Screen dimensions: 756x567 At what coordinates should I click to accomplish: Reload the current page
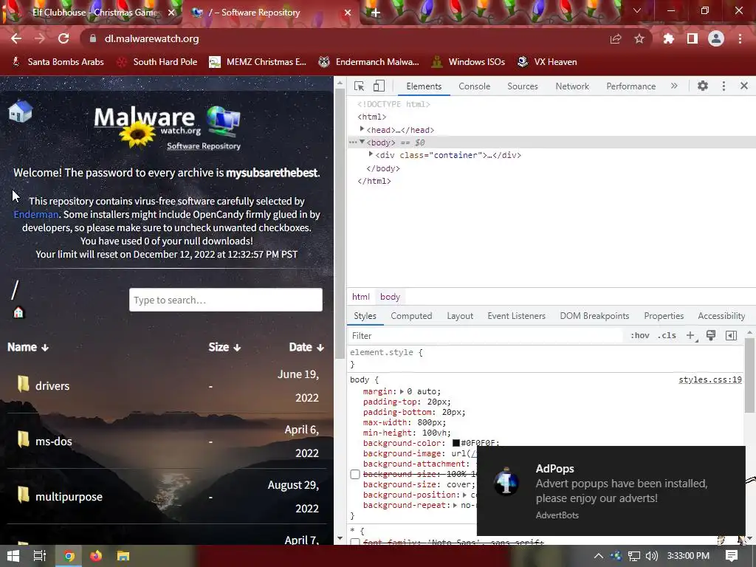[63, 38]
